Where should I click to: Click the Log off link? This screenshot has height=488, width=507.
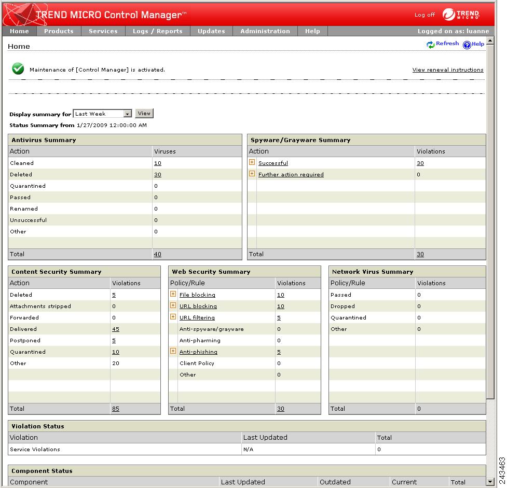(x=424, y=15)
